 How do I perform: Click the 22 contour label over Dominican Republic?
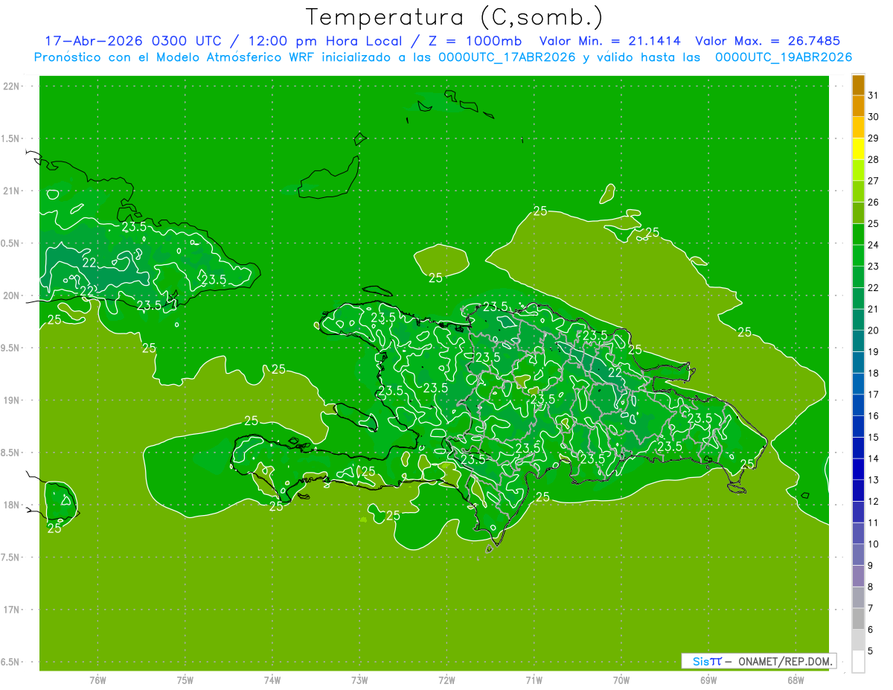[615, 372]
